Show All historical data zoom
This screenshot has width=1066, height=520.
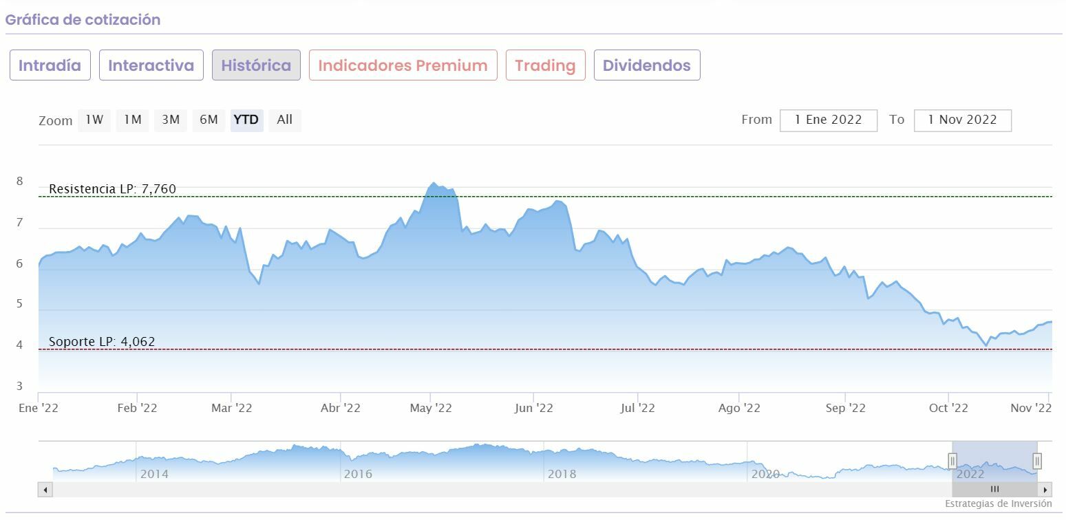[x=285, y=120]
